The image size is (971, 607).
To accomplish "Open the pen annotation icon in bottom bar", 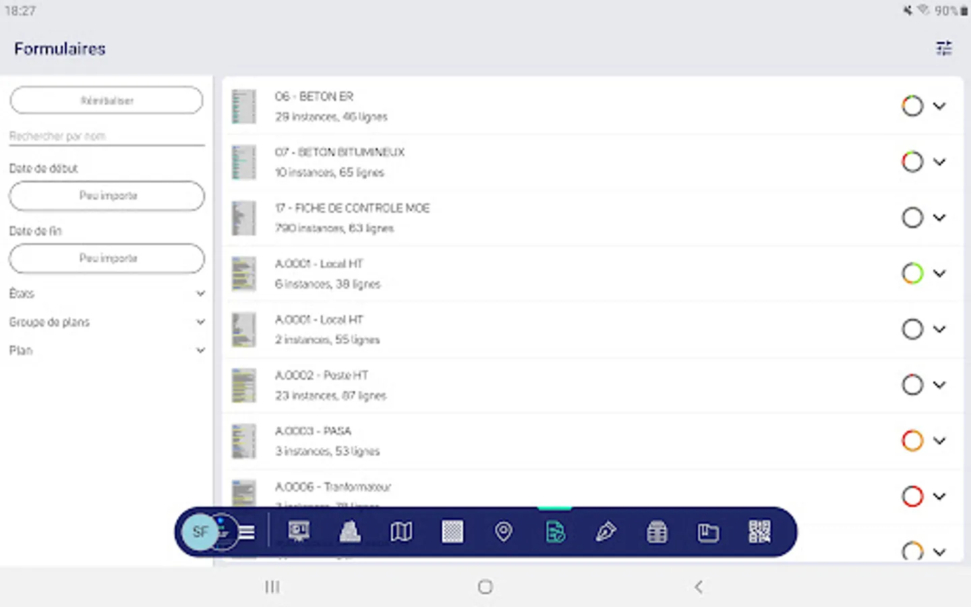I will (x=606, y=531).
